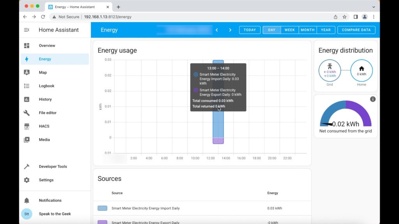
Task: Click the 0.03 kWh energy value
Action: point(275,208)
